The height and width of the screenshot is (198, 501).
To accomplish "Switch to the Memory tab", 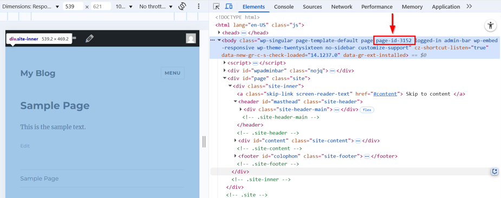I will (x=412, y=6).
